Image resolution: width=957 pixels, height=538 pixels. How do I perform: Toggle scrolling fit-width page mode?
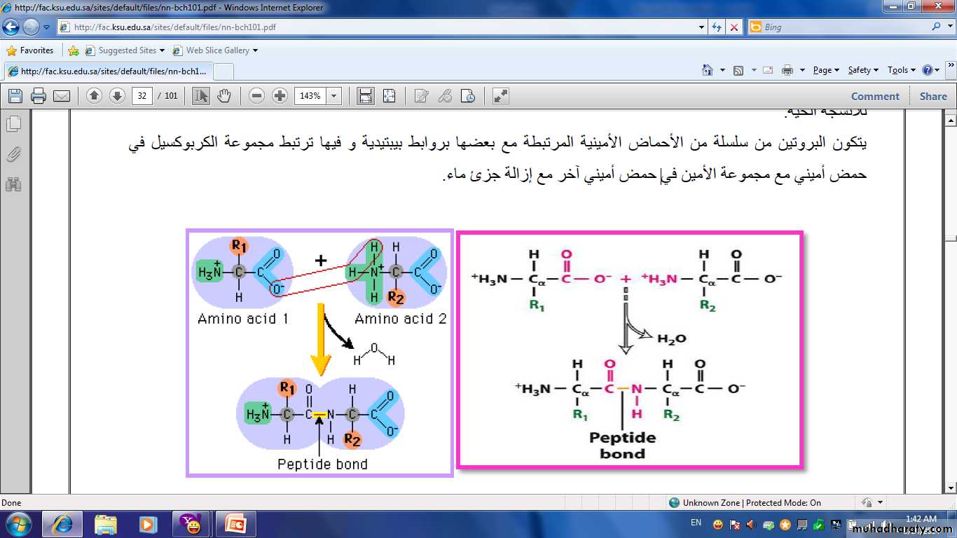pos(365,96)
